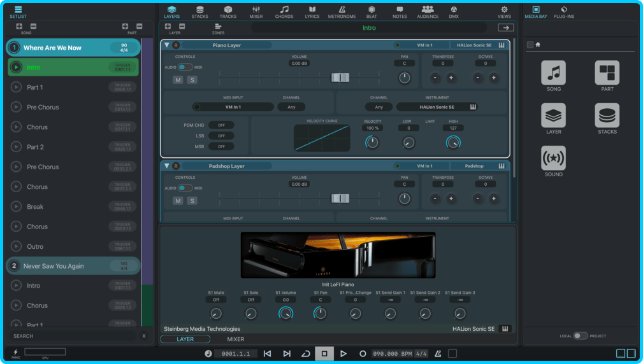The image size is (643, 364).
Task: Click the Piano Layer volume fader
Action: pos(340,77)
